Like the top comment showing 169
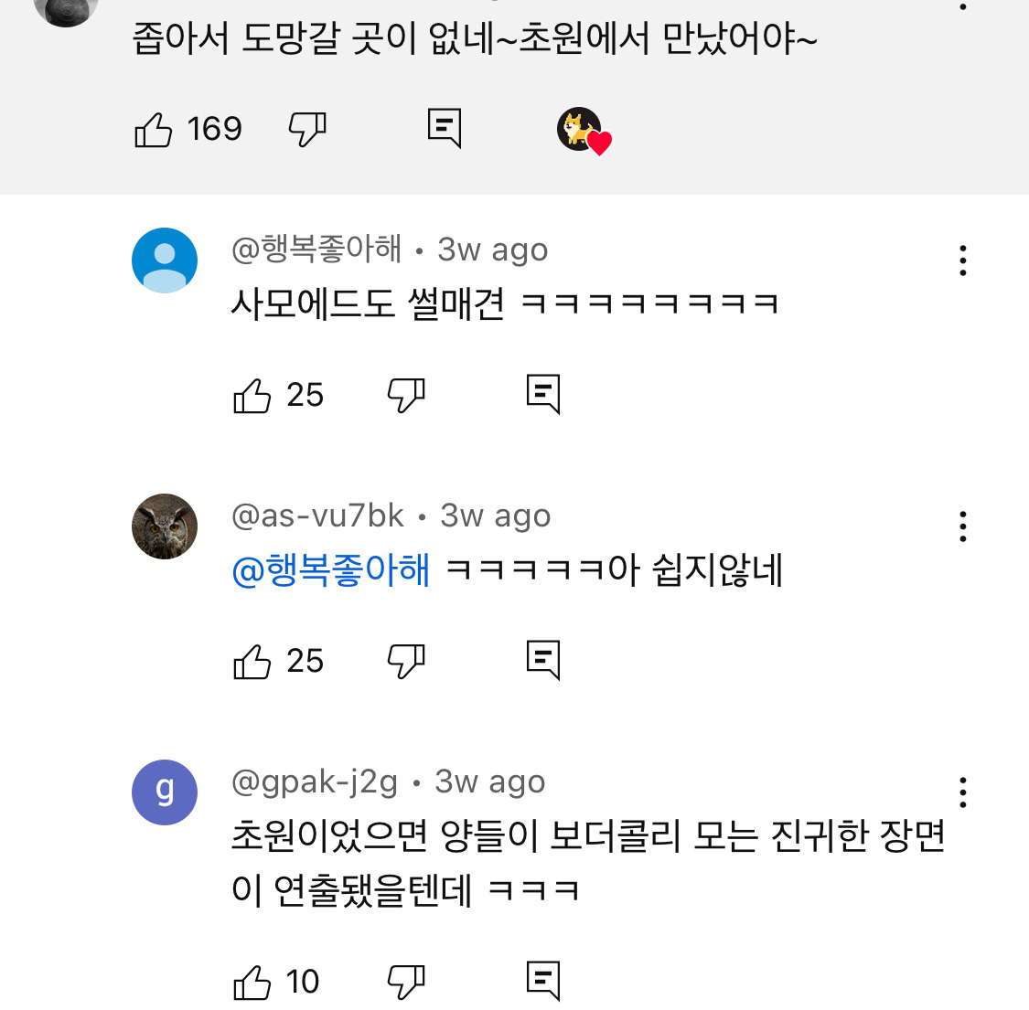Screen dimensions: 1029x1010 point(155,129)
